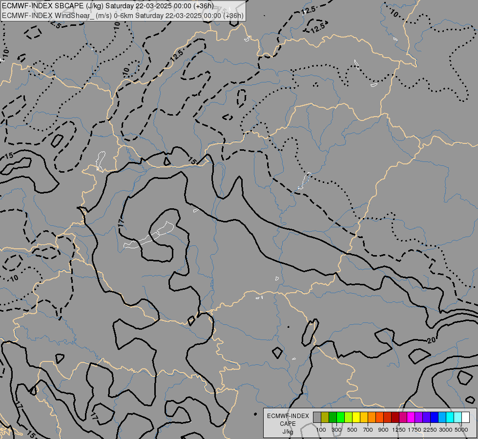This screenshot has width=478, height=439.
Task: Click the 900 value on the legend scale
Action: 383,430
